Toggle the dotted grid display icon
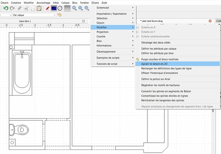The image size is (221, 154). tap(67, 8)
